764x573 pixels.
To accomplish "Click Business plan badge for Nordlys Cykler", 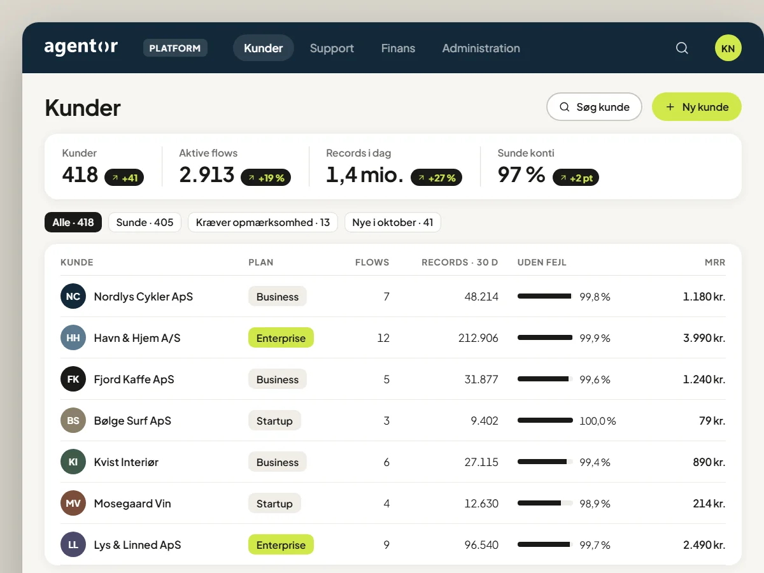I will 278,297.
